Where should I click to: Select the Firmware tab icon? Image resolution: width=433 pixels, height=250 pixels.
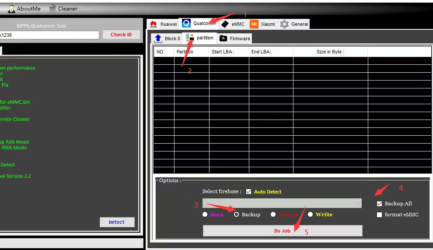[x=223, y=39]
